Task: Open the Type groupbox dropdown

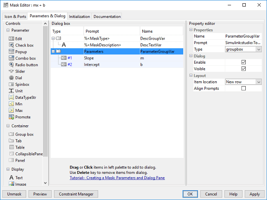Action: pyautogui.click(x=258, y=49)
